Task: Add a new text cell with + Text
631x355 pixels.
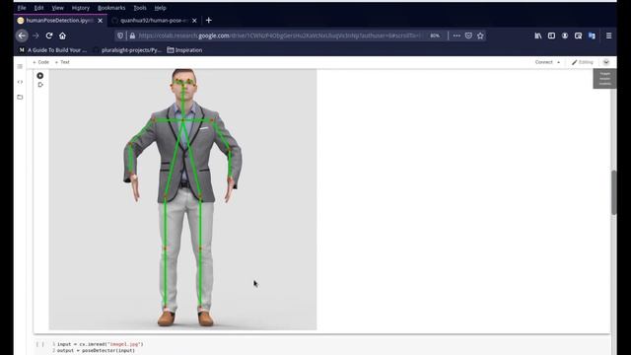Action: [62, 62]
